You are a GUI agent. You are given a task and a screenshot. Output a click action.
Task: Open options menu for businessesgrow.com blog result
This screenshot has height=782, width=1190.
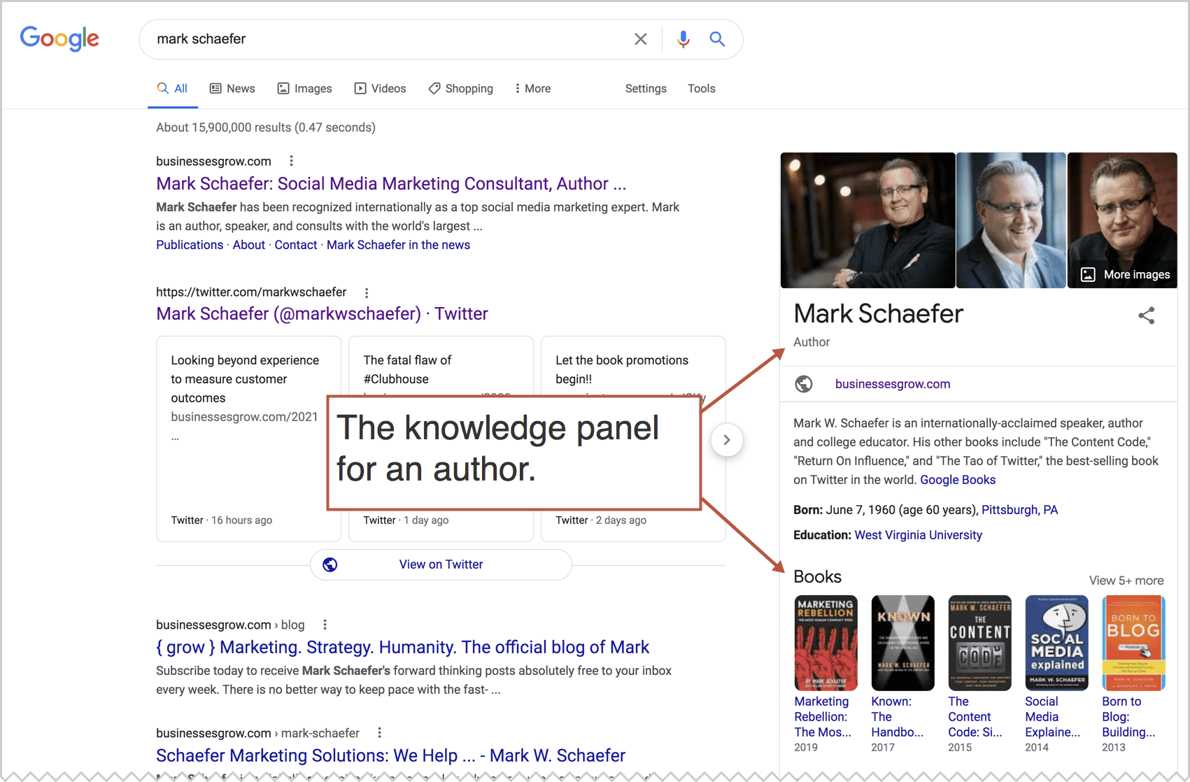(x=325, y=625)
